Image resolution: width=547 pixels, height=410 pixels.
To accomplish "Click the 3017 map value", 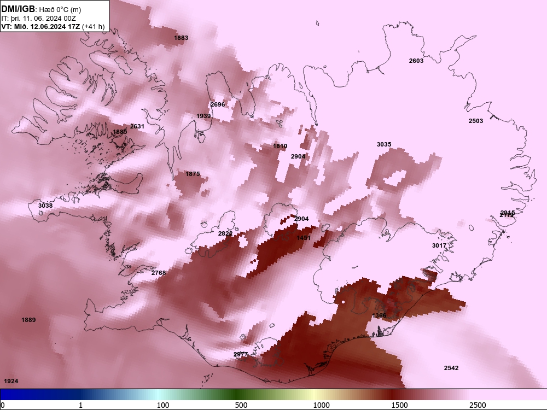I will [x=439, y=245].
